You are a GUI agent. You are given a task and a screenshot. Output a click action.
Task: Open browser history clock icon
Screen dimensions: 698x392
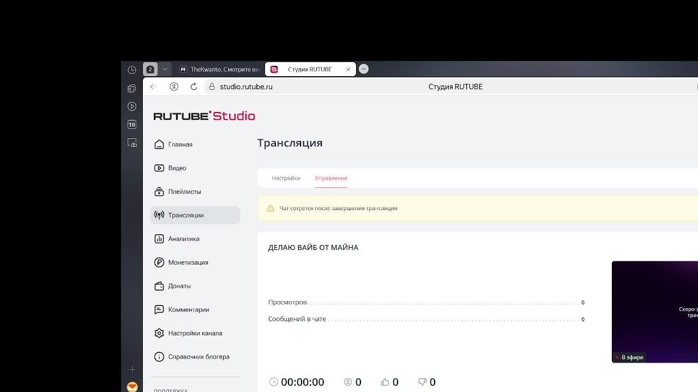click(132, 70)
